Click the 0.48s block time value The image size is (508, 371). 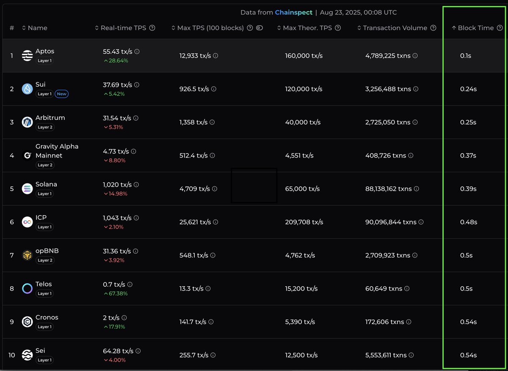[469, 222]
